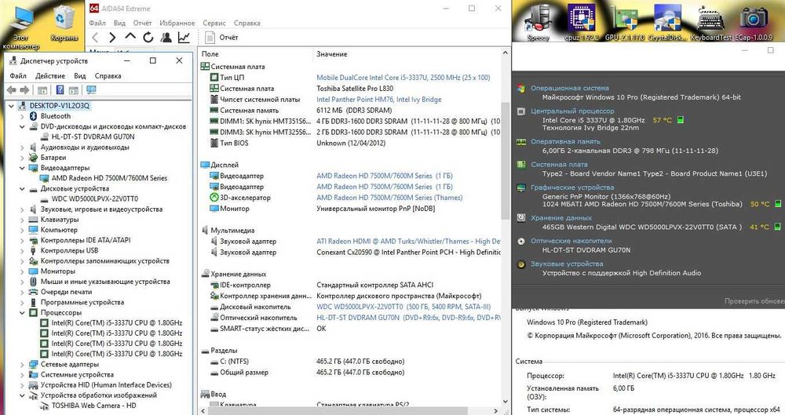This screenshot has height=415, width=785.
Task: Open Действие menu in Device Manager
Action: [x=50, y=76]
